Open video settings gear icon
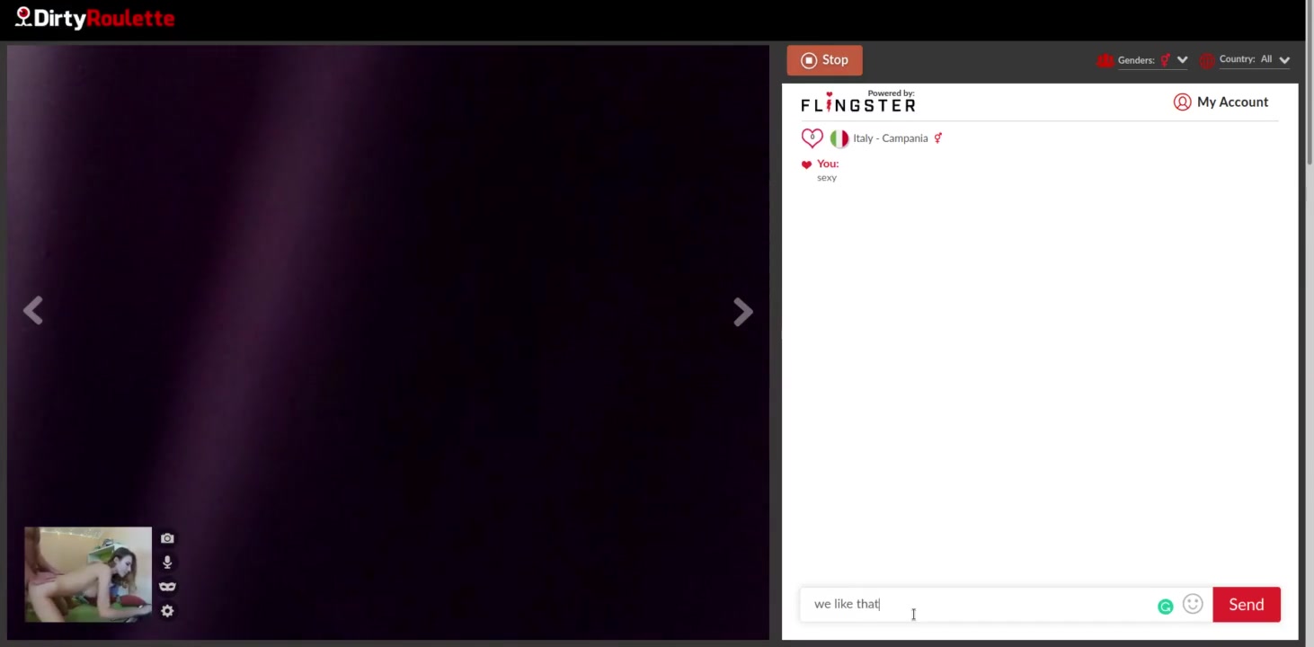Image resolution: width=1314 pixels, height=647 pixels. 167,611
